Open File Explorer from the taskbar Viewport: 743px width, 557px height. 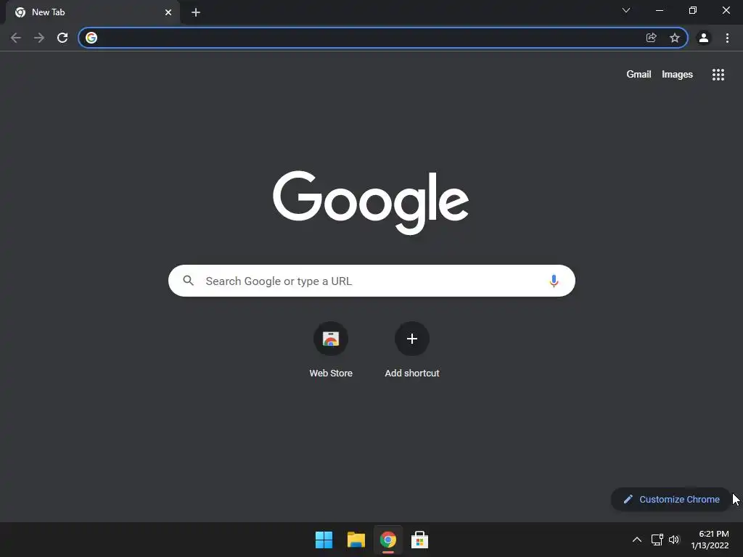point(356,540)
